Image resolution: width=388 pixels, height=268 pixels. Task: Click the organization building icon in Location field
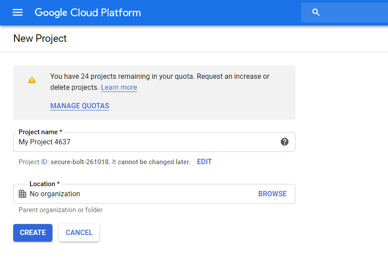point(22,194)
